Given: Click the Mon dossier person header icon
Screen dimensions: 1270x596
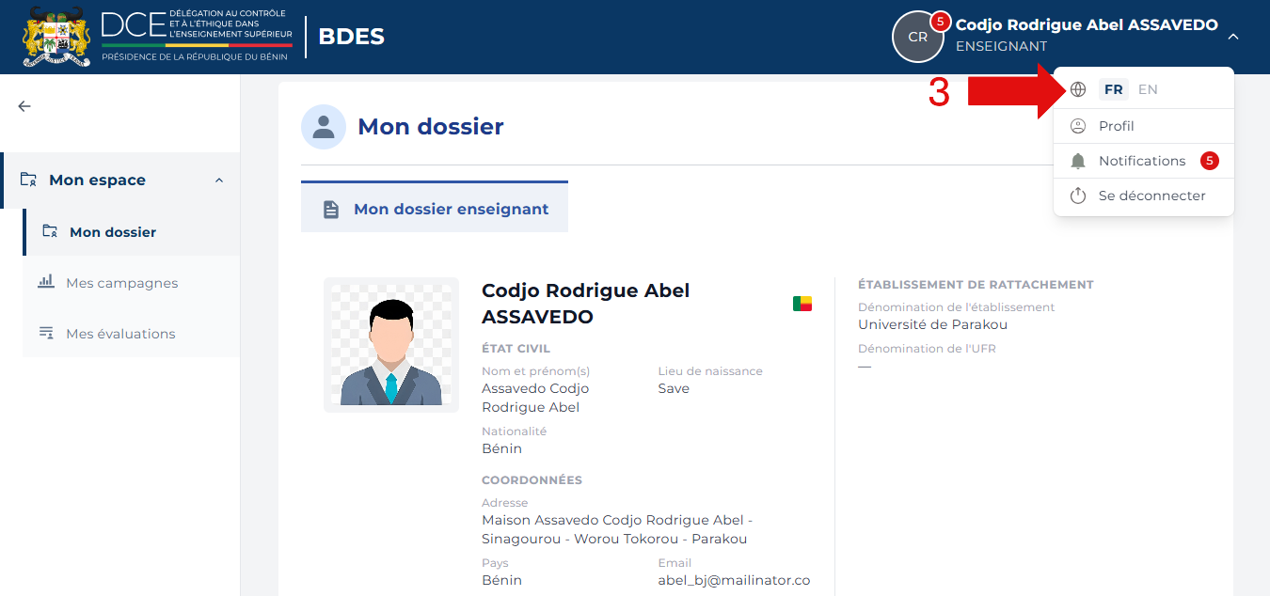Looking at the screenshot, I should 324,127.
